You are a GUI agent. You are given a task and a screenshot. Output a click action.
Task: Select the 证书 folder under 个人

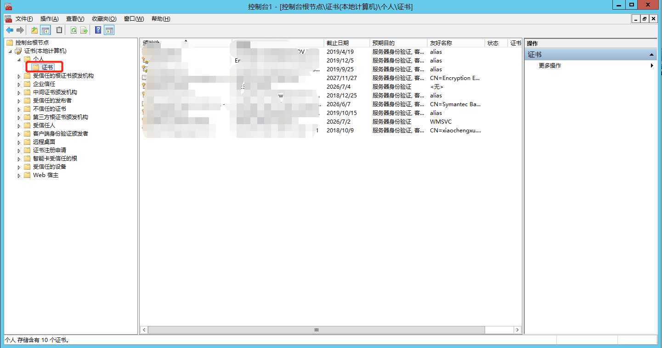(x=47, y=68)
